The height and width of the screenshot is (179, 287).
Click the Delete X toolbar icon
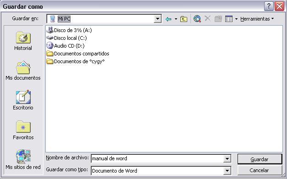tap(207, 18)
